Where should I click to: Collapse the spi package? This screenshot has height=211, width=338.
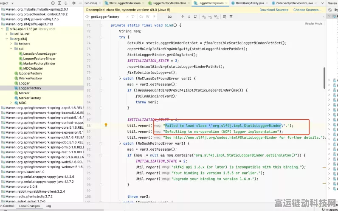11,49
